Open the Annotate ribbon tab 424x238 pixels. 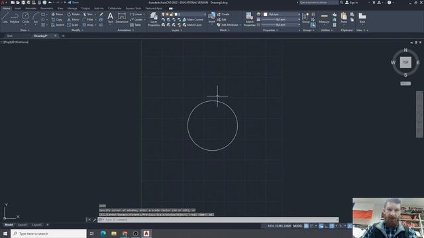30,9
